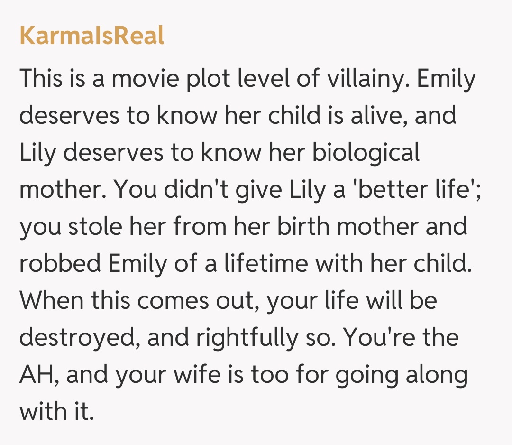Viewport: 512px width, 445px height.
Task: Open the KarmaIsReal user profile
Action: click(x=92, y=36)
